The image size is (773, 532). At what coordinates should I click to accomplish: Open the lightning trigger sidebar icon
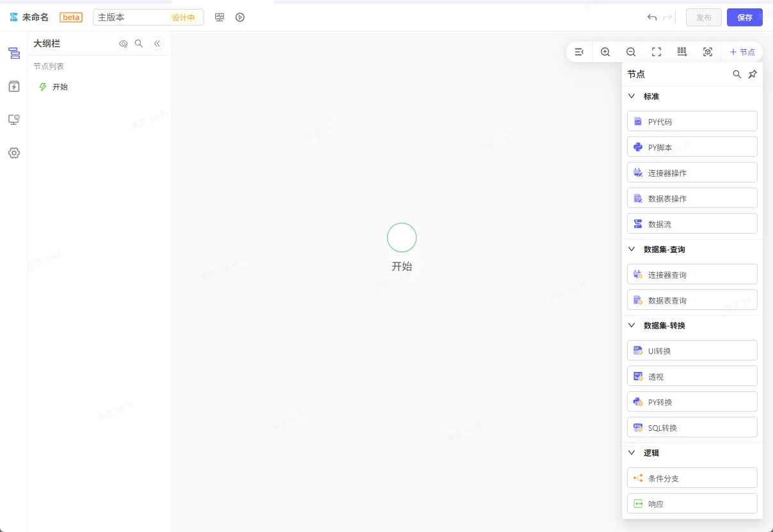pyautogui.click(x=14, y=86)
